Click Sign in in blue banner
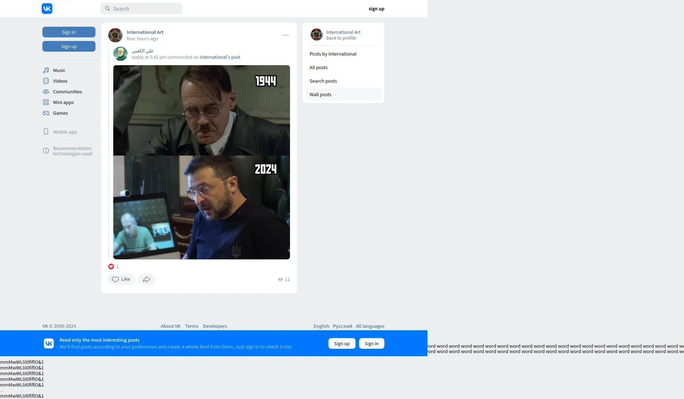Image resolution: width=684 pixels, height=399 pixels. coord(372,343)
